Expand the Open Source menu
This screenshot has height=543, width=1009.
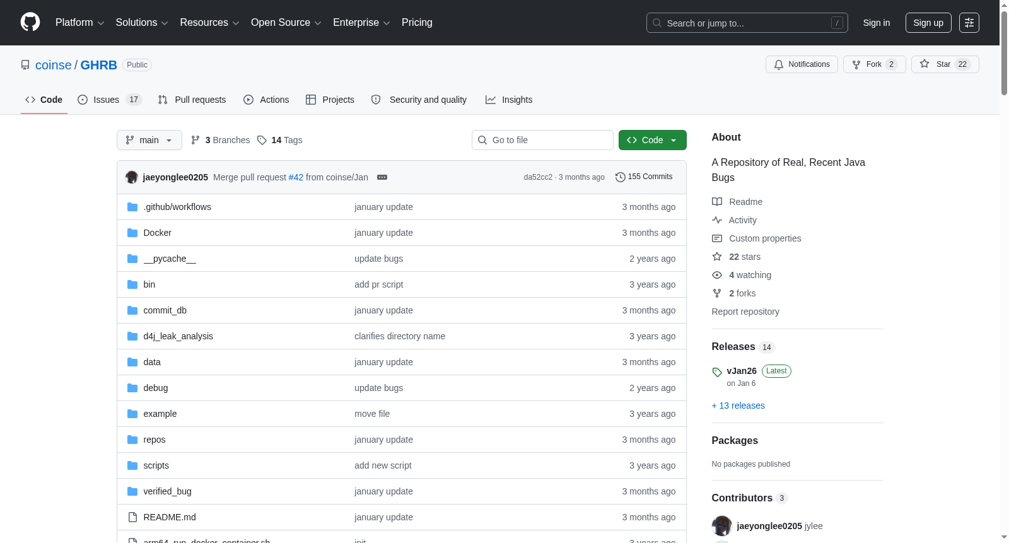(286, 23)
